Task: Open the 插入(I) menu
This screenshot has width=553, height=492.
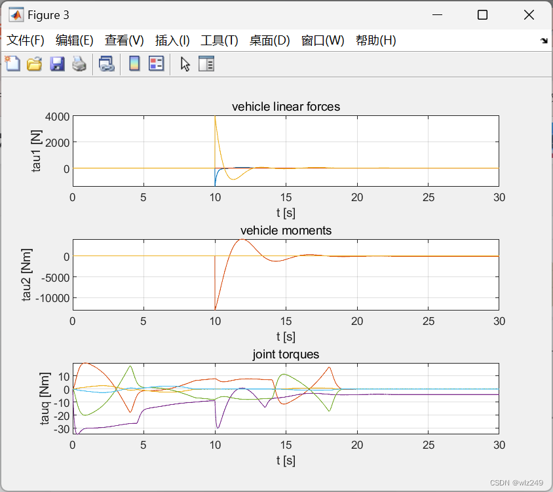Action: pyautogui.click(x=172, y=40)
